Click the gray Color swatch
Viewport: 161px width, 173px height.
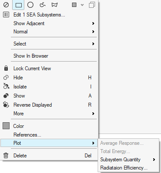pos(6,126)
